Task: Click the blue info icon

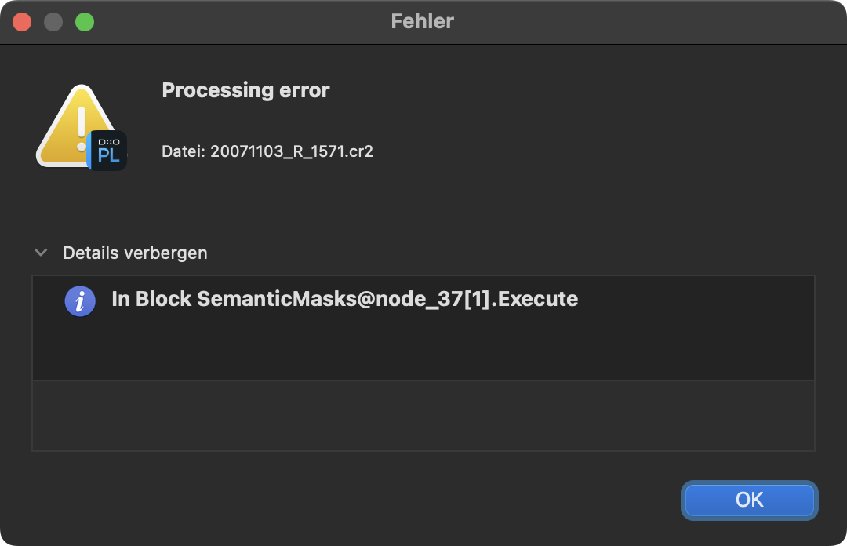Action: [x=80, y=301]
